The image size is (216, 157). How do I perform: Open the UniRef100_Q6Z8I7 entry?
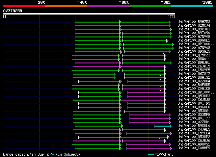click(194, 74)
